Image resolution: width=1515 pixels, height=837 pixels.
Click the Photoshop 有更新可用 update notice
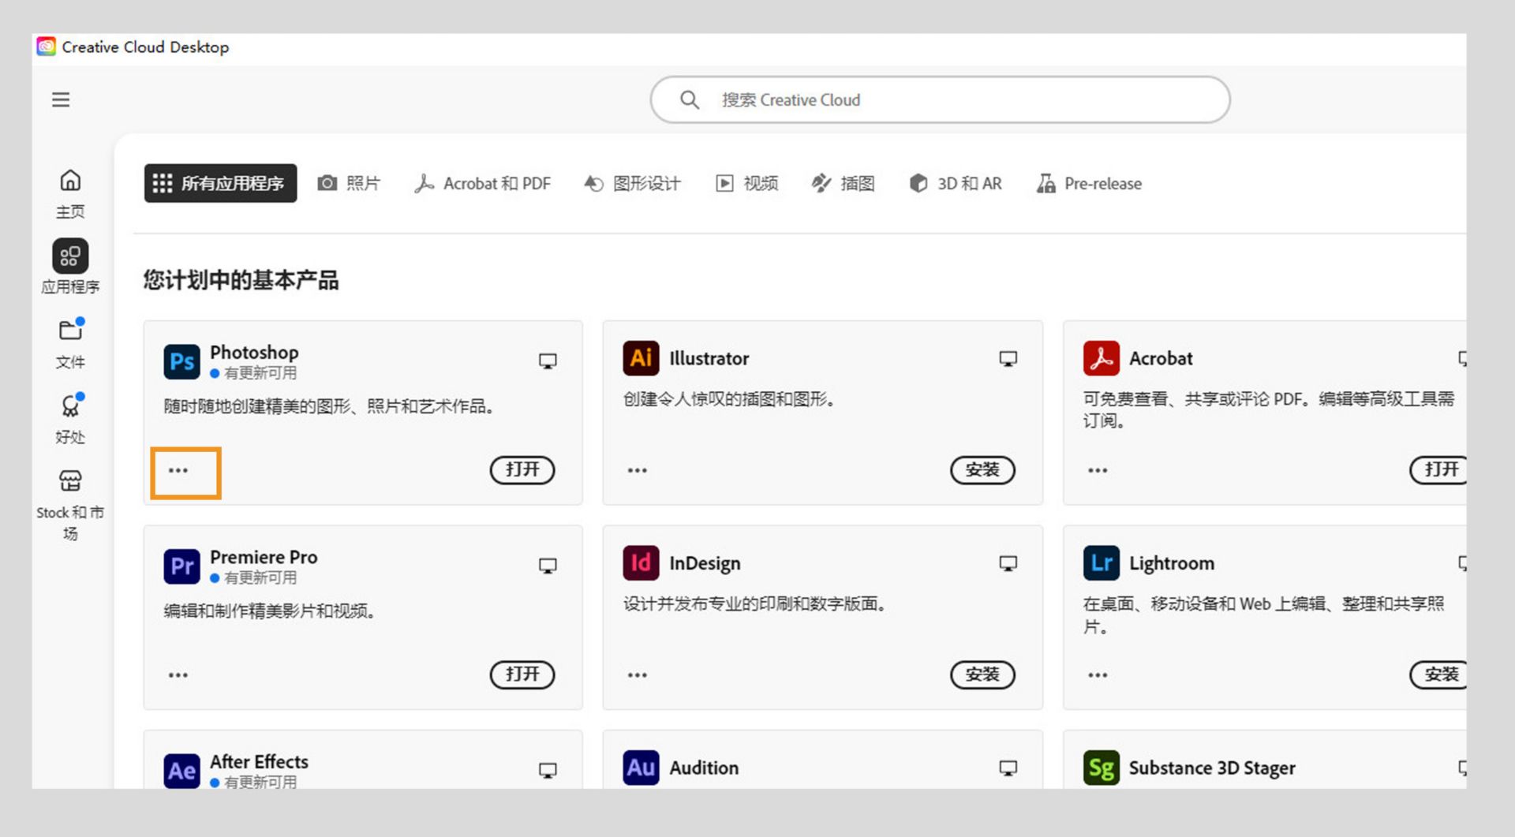coord(254,373)
